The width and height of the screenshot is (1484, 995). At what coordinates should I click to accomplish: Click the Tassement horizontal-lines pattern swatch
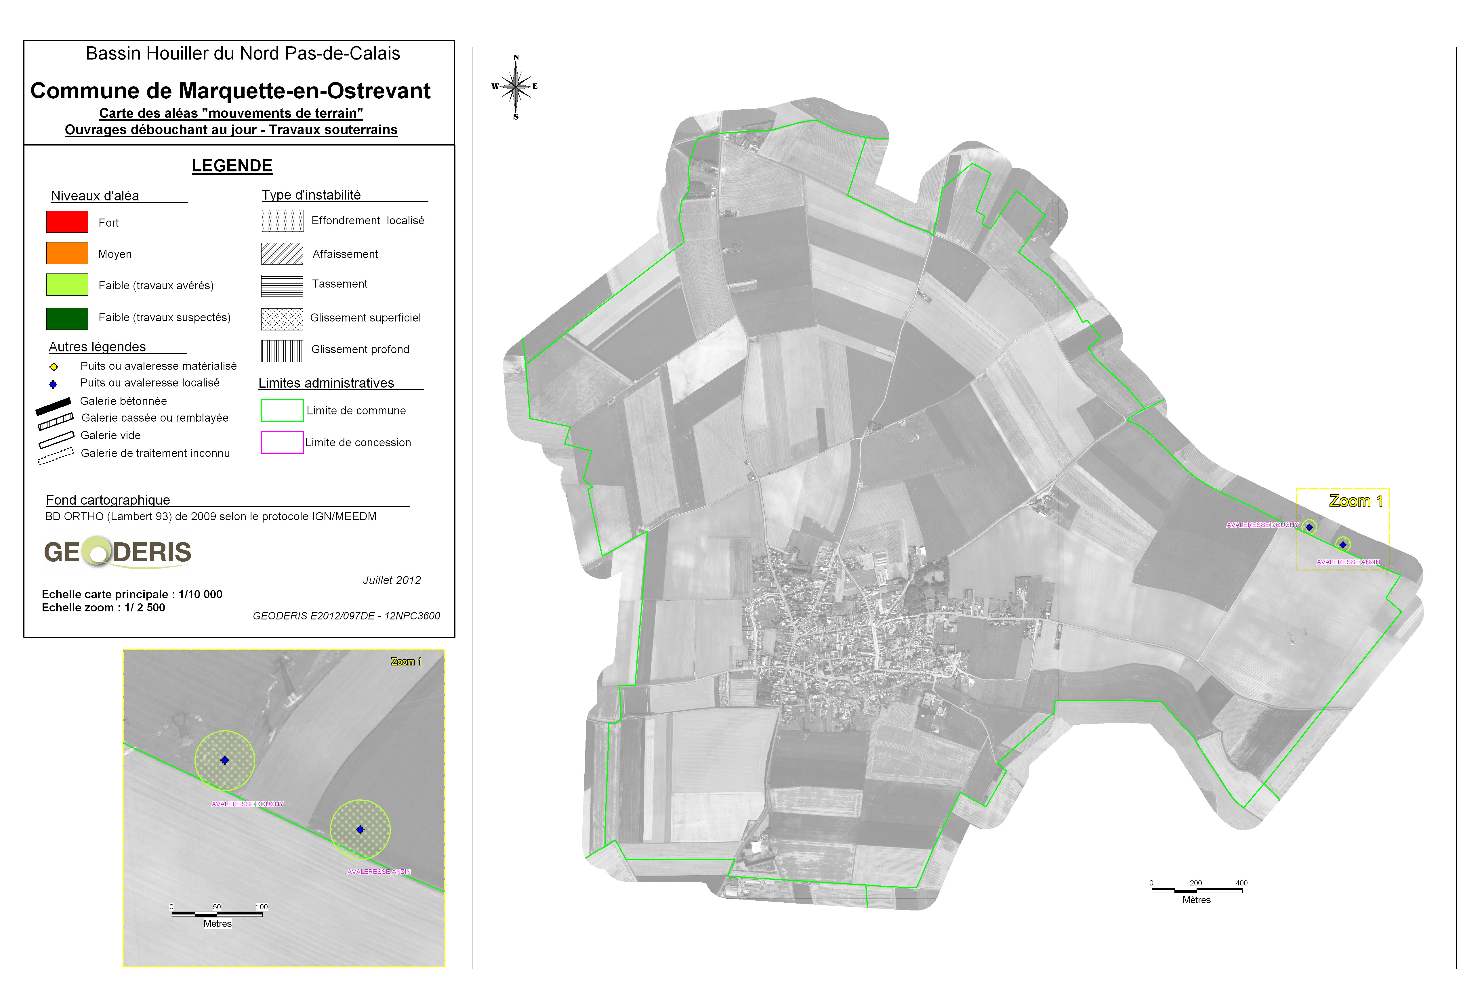(283, 286)
